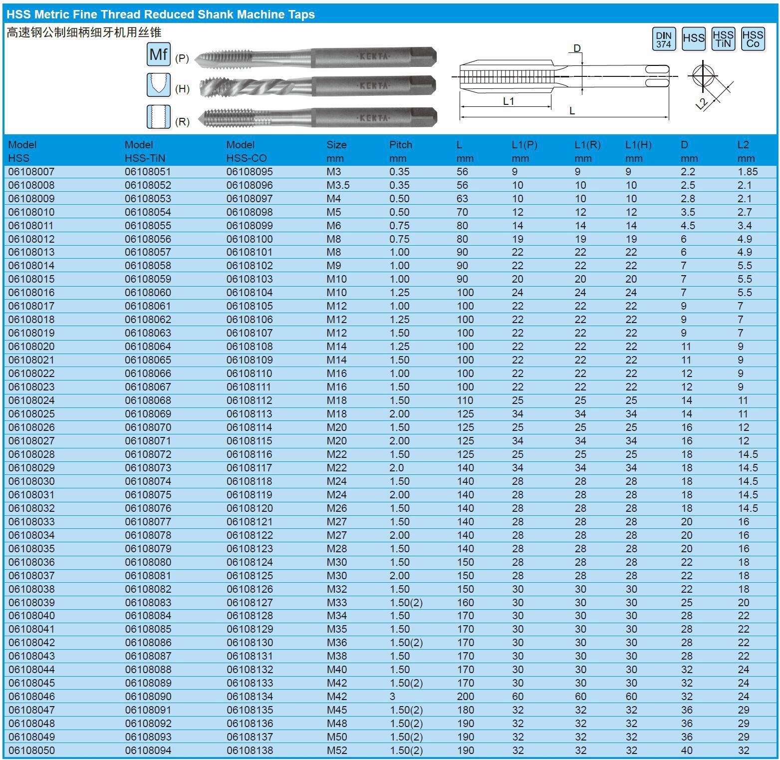Click the bottom KENTA roll form tap photo

coord(317,117)
